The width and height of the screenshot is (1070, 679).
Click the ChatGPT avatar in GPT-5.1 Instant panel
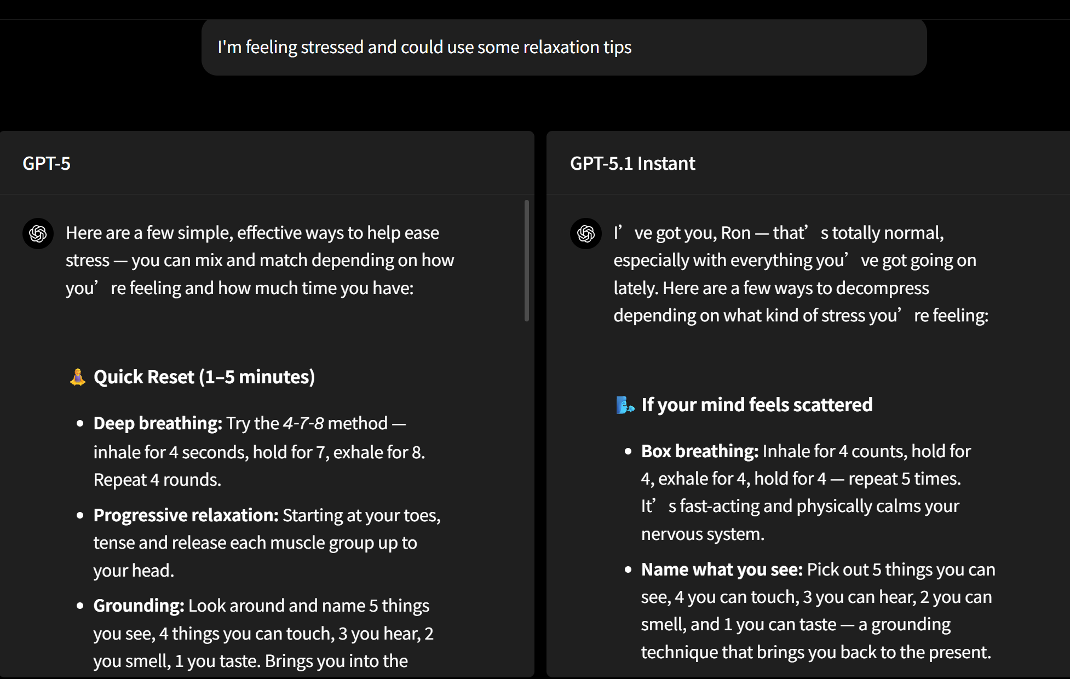585,234
